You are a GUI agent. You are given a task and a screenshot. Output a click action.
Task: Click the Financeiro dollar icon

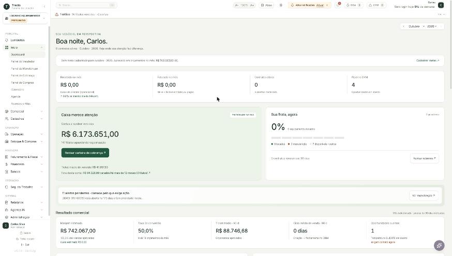pyautogui.click(x=7, y=164)
